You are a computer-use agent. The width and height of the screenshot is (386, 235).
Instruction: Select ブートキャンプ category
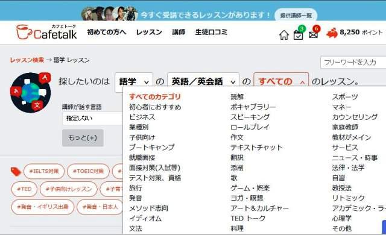pos(152,148)
